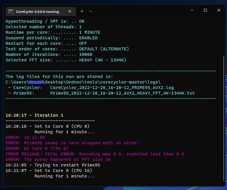Click 'Suspend periodically' ENABLED line
This screenshot has width=227, height=190.
51,38
